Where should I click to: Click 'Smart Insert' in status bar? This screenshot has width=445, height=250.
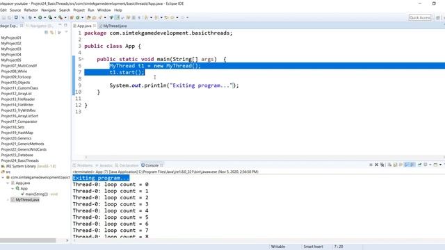pos(313,247)
